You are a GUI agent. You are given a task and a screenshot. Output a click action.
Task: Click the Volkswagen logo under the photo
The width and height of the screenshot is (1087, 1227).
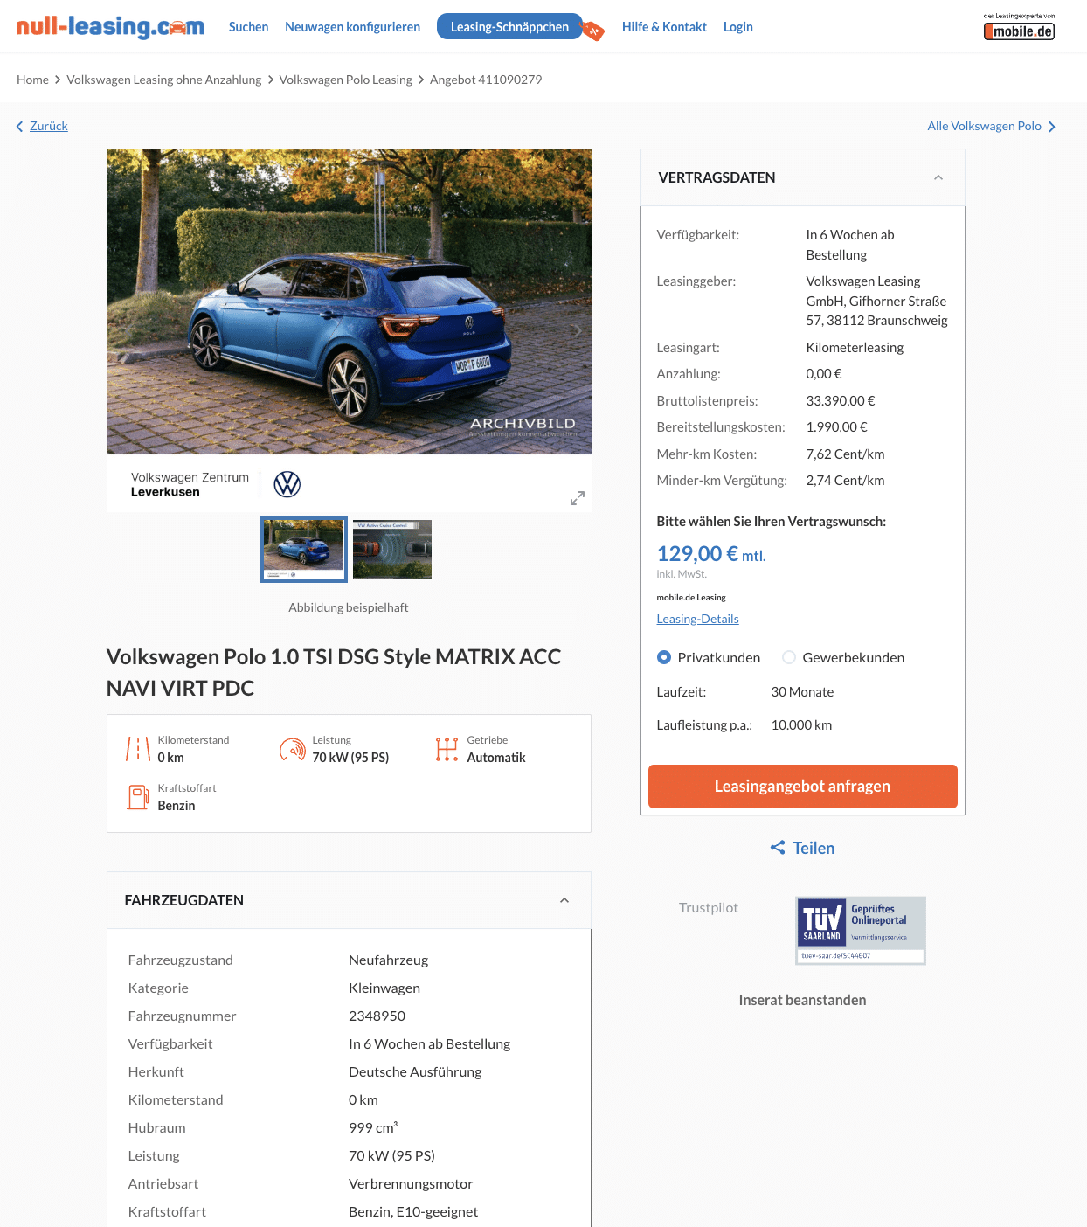287,484
